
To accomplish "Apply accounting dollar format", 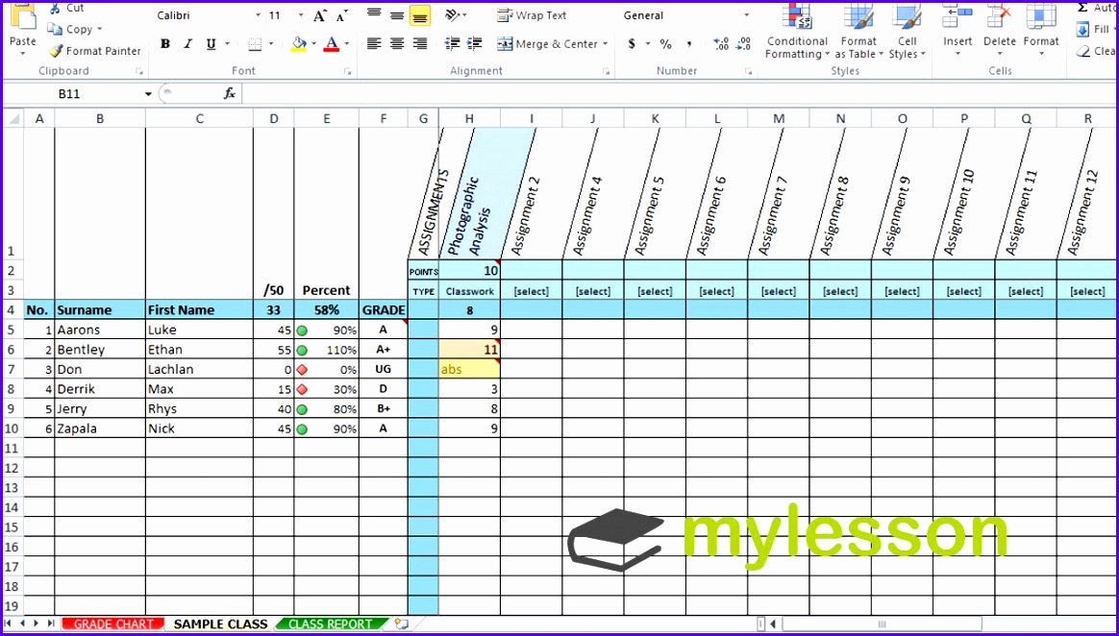I will tap(632, 44).
